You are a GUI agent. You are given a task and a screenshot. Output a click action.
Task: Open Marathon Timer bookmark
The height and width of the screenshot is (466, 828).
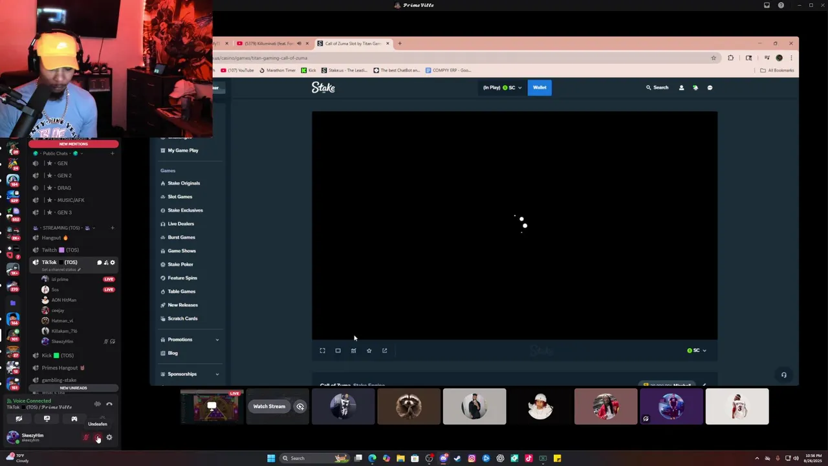point(278,70)
